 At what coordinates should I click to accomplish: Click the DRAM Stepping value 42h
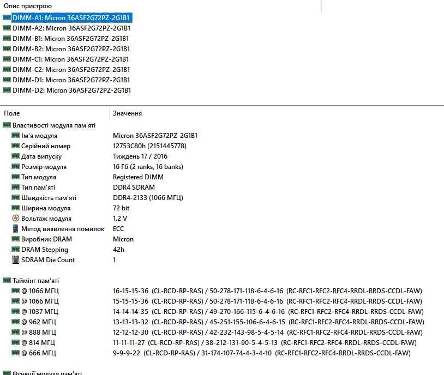point(119,249)
